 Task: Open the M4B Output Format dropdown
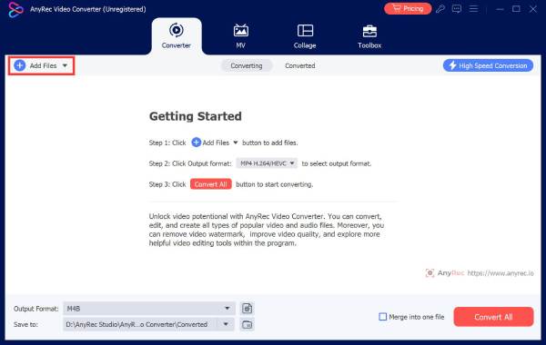[148, 309]
